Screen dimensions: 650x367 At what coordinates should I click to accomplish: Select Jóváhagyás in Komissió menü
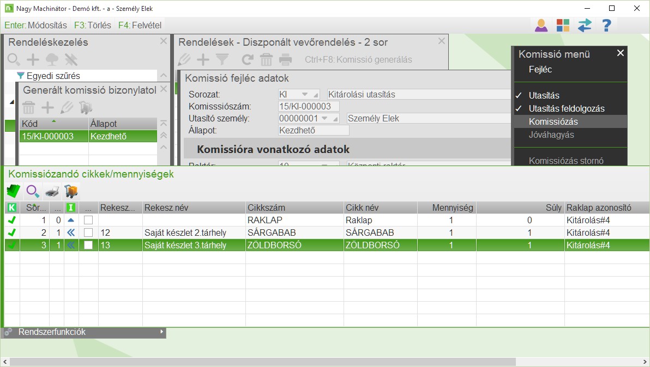point(551,135)
